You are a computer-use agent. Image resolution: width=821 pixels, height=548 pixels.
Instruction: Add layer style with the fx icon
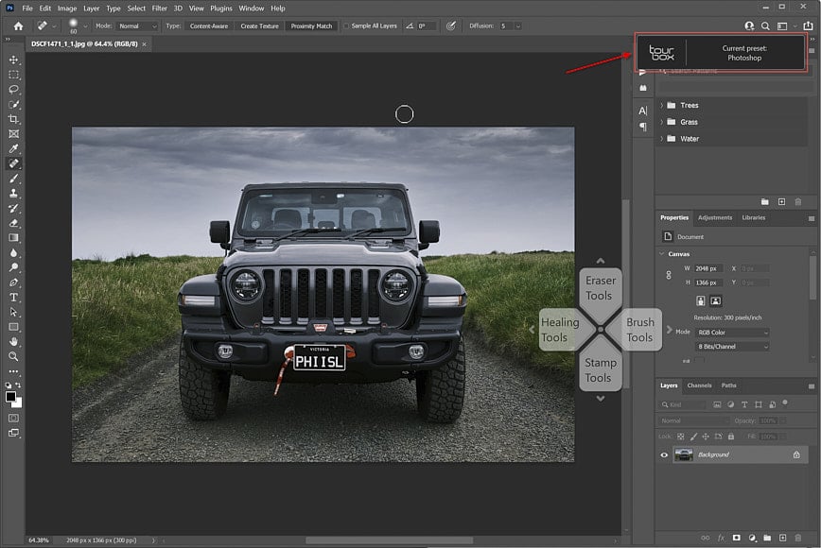721,538
